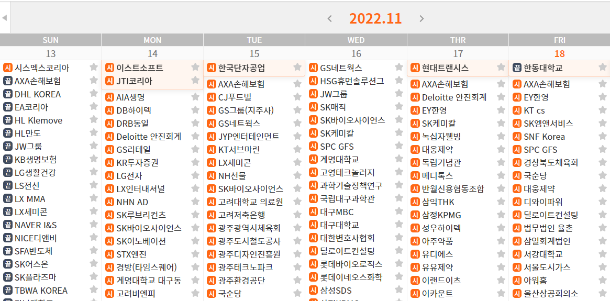Viewport: 610px width, 301px height.
Task: Click the start badge beside 대구MBC
Action: pyautogui.click(x=313, y=212)
